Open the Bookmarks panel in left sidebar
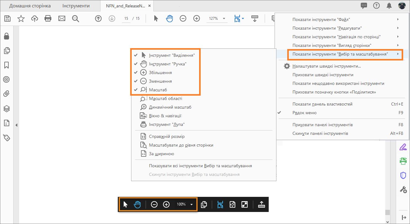Viewport: 410px width, 224px height. tap(6, 65)
